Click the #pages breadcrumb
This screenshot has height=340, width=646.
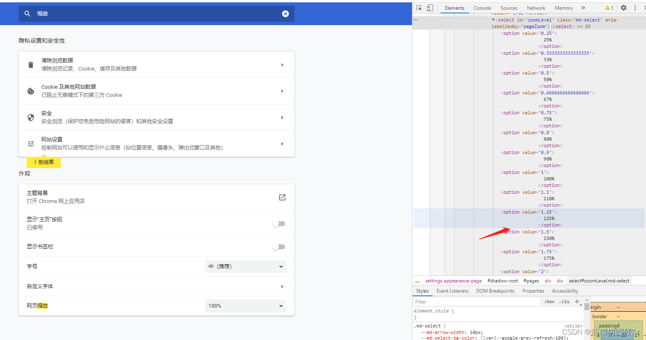point(531,281)
